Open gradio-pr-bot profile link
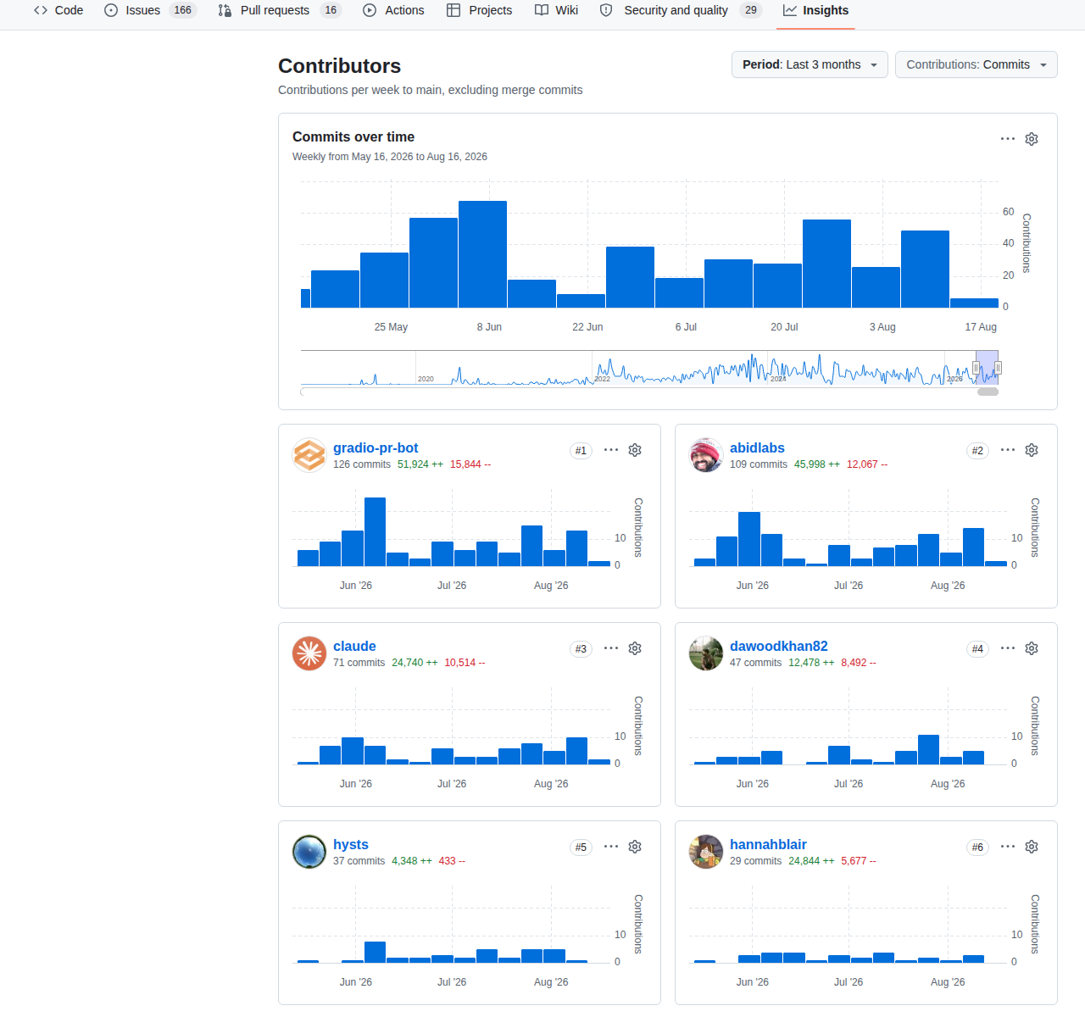This screenshot has height=1017, width=1085. [x=376, y=447]
